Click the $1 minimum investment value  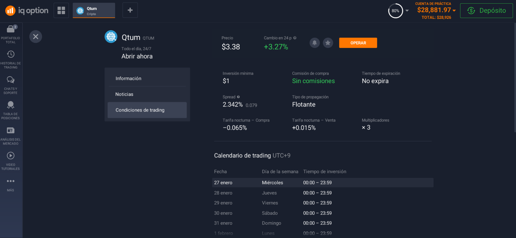(226, 81)
